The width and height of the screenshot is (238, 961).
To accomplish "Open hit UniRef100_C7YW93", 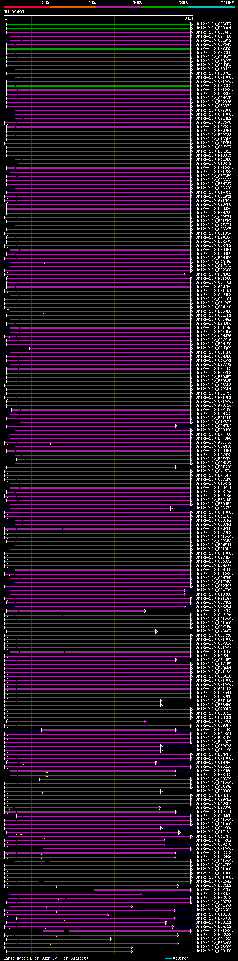I will tap(213, 49).
